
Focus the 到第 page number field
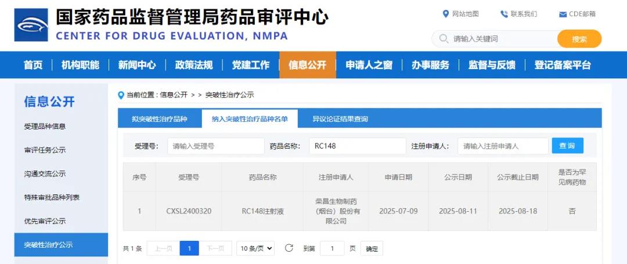[x=332, y=248]
